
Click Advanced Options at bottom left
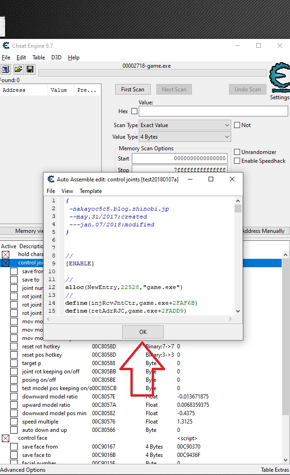click(23, 470)
